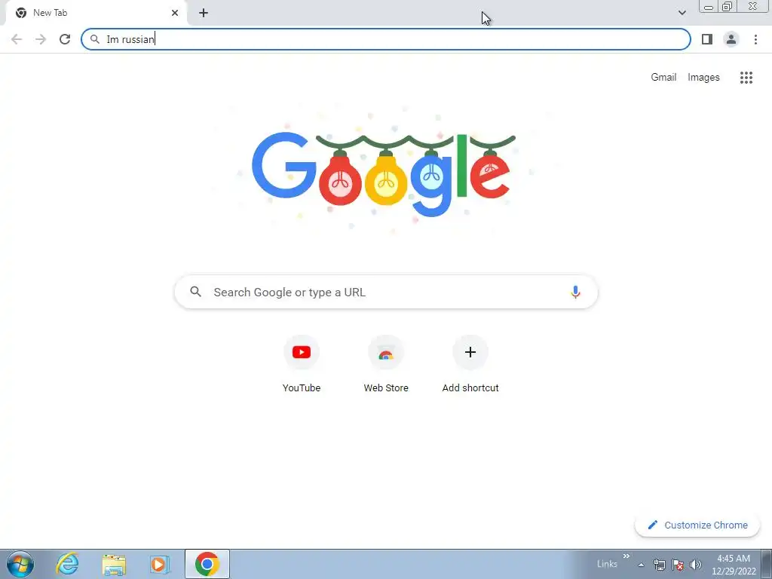Open the Action Center flag icon
Viewport: 772px width, 579px height.
coord(678,565)
